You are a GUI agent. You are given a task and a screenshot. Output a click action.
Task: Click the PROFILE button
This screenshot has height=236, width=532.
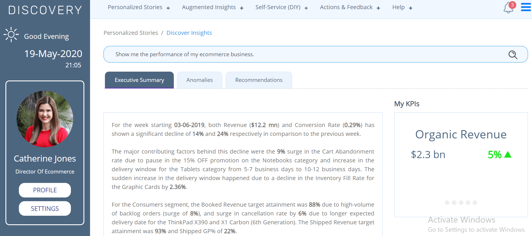[x=45, y=190]
